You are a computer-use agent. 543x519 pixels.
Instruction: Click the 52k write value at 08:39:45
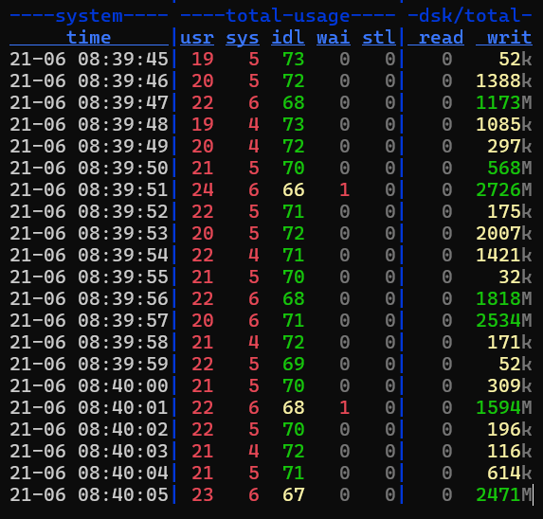pos(515,59)
